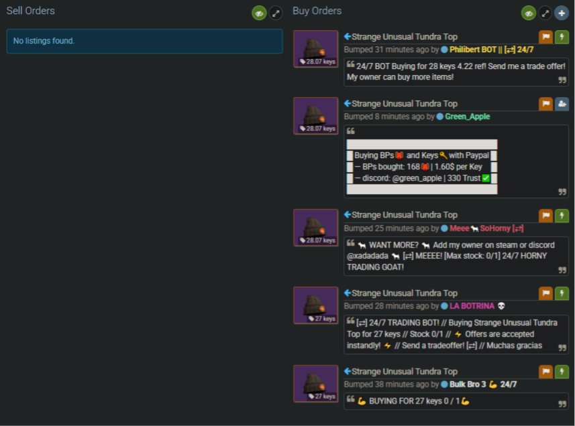Add a new buy order with plus icon
Image resolution: width=575 pixels, height=426 pixels.
click(x=562, y=13)
